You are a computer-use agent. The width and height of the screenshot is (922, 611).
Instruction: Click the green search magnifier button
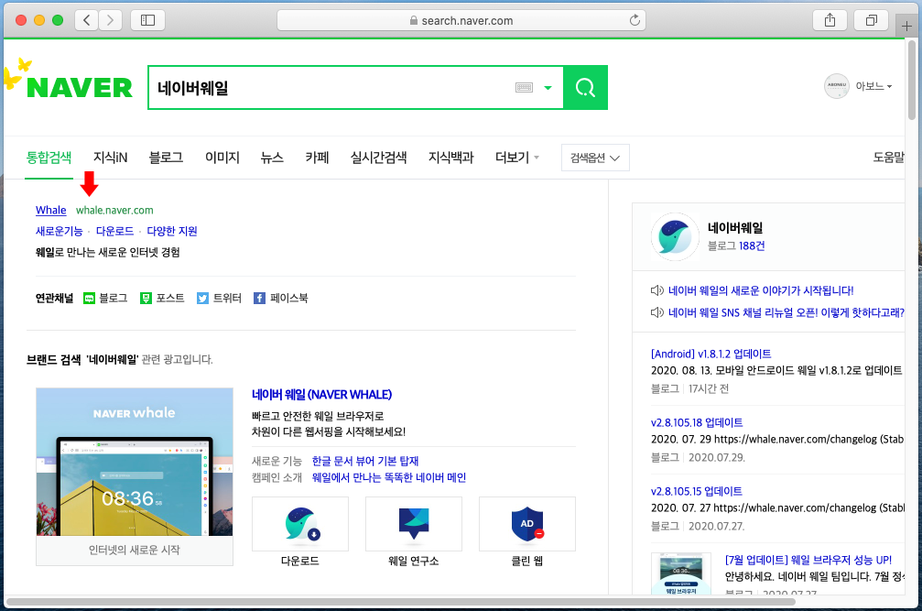(585, 88)
